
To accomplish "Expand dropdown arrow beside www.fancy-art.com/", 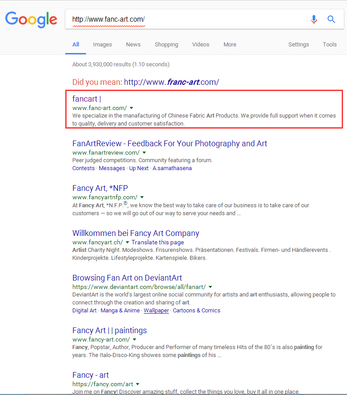I will [134, 340].
